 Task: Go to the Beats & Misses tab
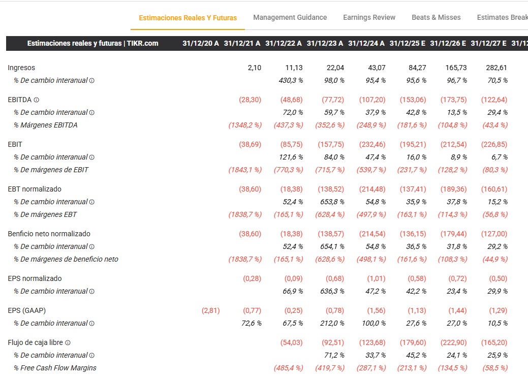pyautogui.click(x=436, y=17)
